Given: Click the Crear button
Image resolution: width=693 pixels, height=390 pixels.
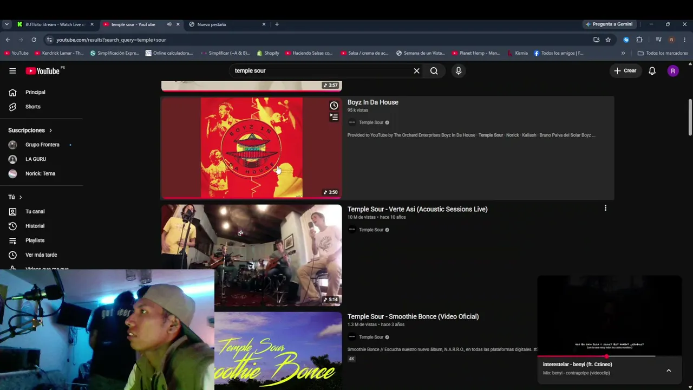Looking at the screenshot, I should pyautogui.click(x=625, y=71).
